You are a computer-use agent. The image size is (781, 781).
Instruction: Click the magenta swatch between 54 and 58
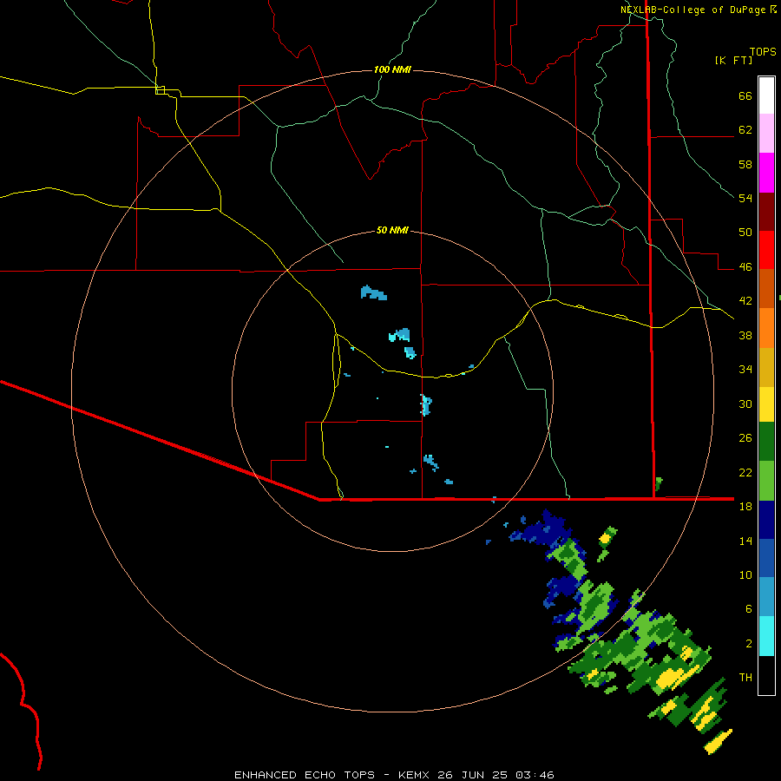coord(766,173)
